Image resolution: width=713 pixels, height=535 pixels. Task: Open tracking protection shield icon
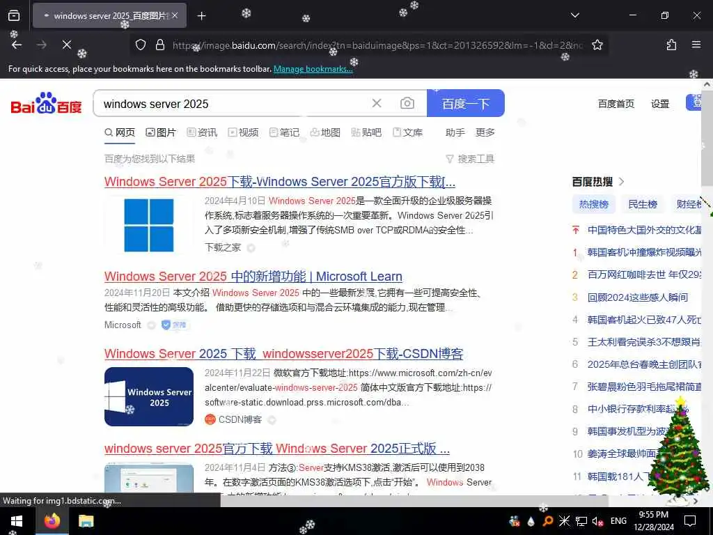141,45
